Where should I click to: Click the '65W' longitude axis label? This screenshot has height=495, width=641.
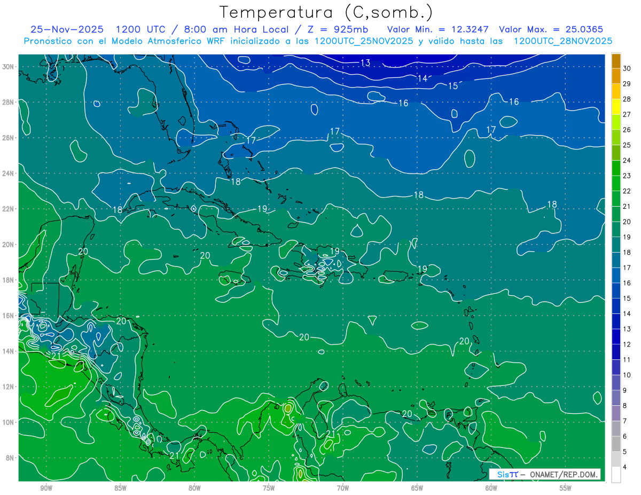coord(417,488)
